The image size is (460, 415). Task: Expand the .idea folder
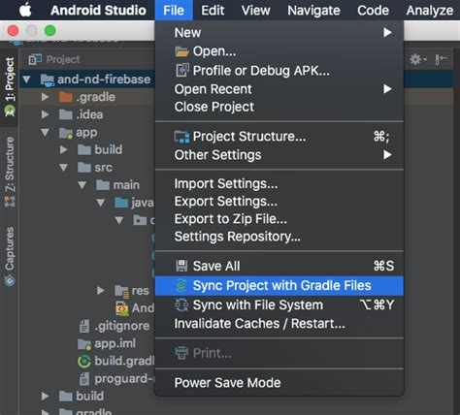46,114
